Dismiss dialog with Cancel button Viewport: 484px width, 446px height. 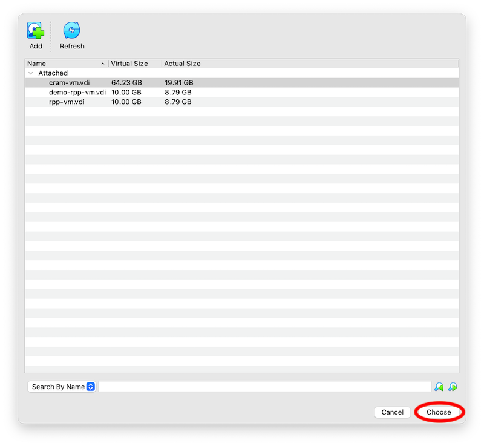(x=392, y=412)
